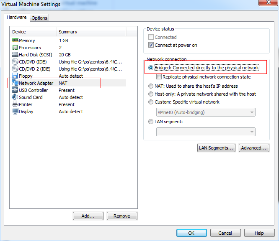Select the Processors row label

click(x=30, y=48)
